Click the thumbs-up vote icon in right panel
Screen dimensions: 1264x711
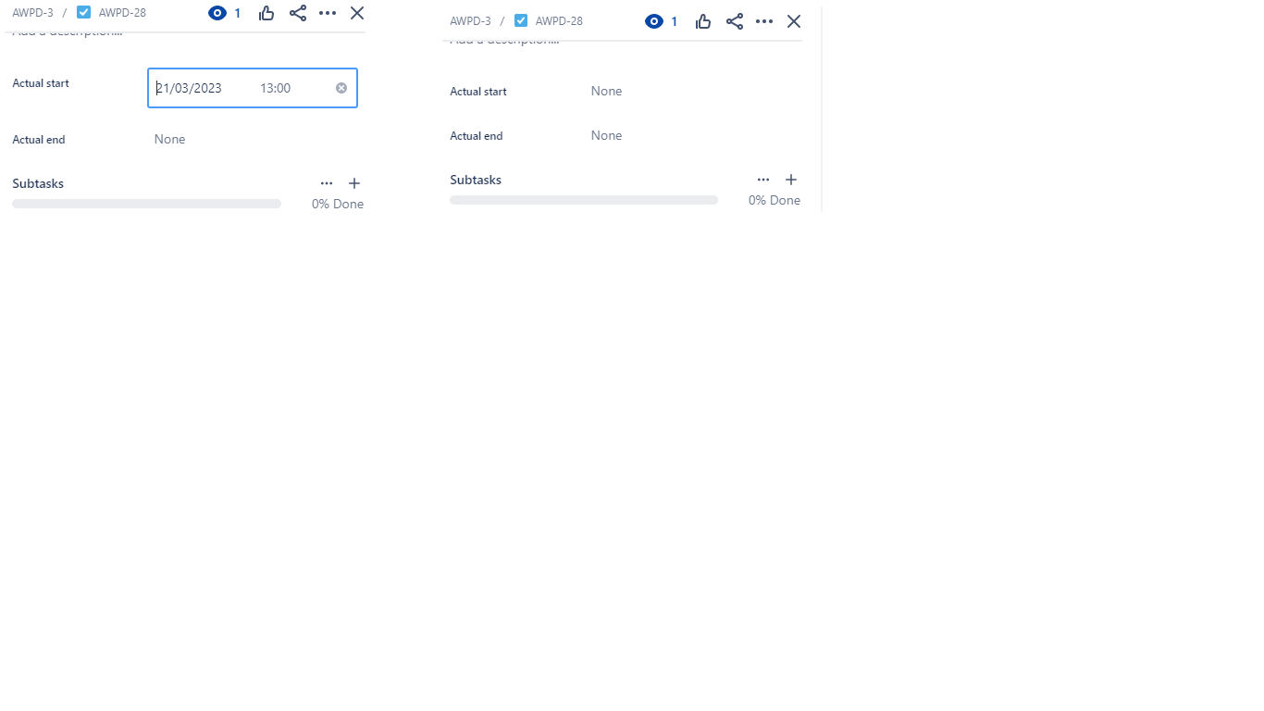point(703,21)
